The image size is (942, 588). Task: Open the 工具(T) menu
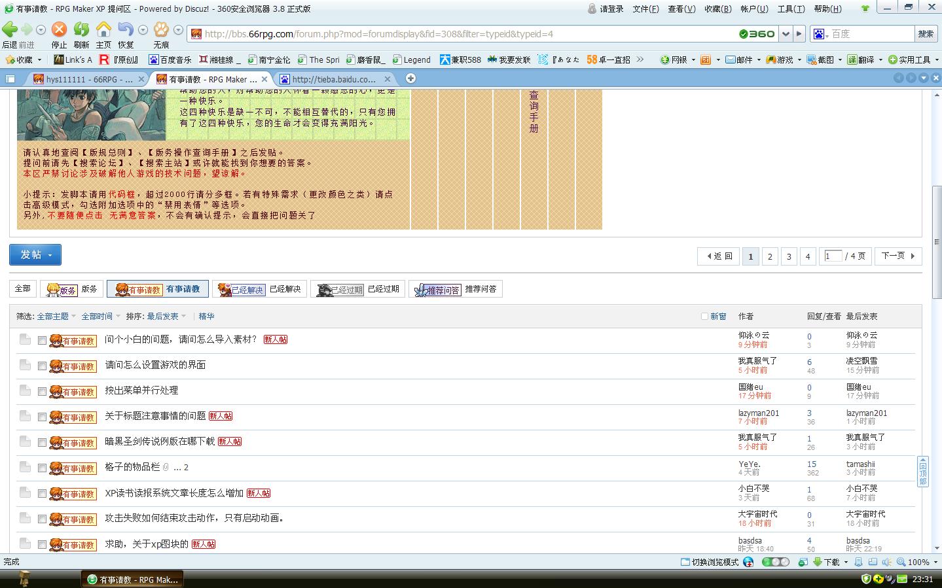[791, 9]
